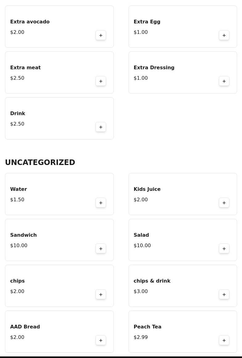Viewport: 242px width, 358px height.
Task: Add Peach Tea with its plus icon
Action: [224, 340]
